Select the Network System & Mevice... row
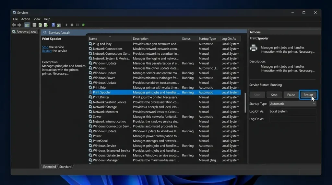 pyautogui.click(x=164, y=58)
